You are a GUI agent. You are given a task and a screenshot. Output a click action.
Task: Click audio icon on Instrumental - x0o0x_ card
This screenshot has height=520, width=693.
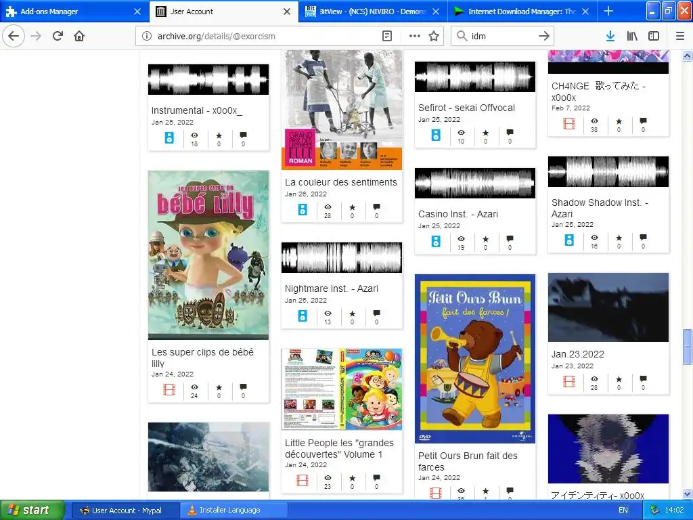pos(169,138)
